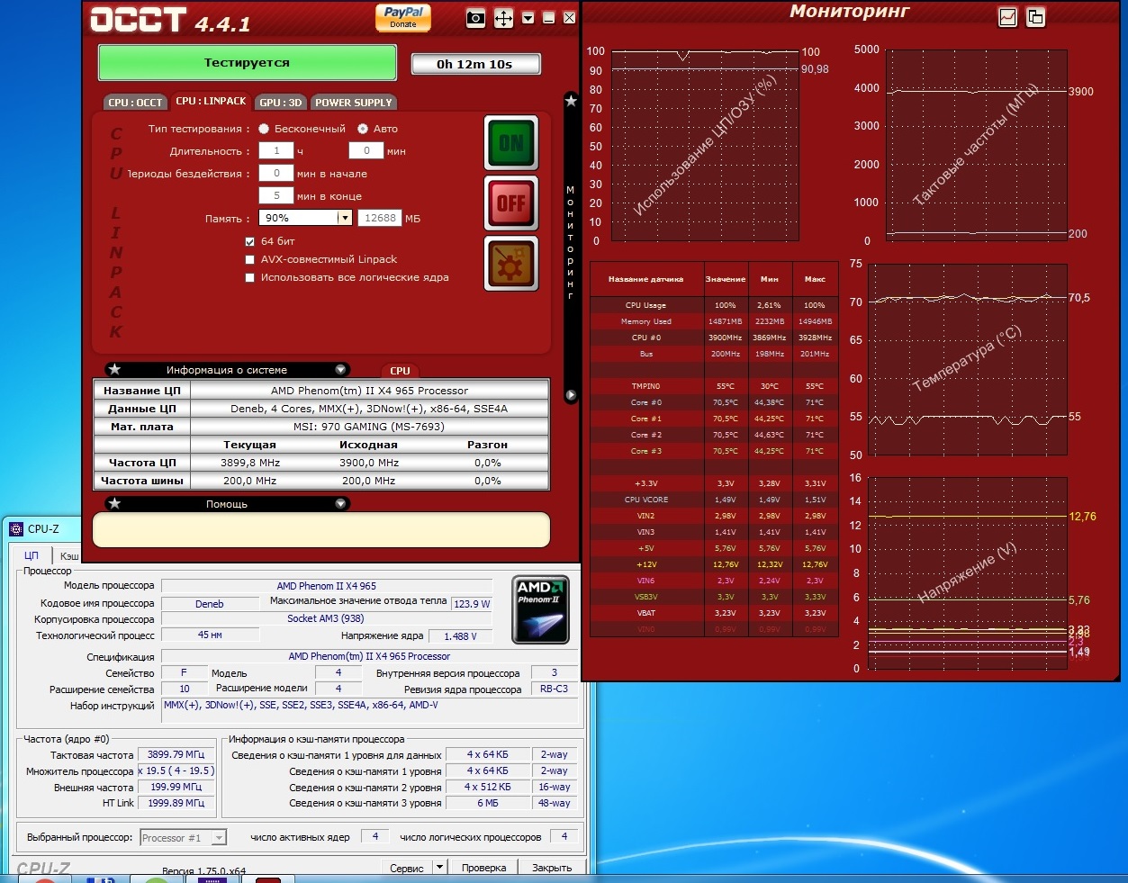The width and height of the screenshot is (1128, 883).
Task: Switch to the POWER SUPPLY tab
Action: pos(353,103)
